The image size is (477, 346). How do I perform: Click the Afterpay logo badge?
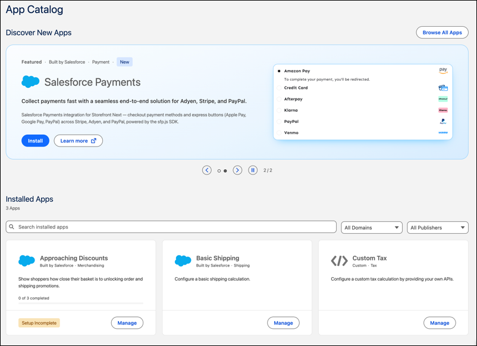point(443,99)
